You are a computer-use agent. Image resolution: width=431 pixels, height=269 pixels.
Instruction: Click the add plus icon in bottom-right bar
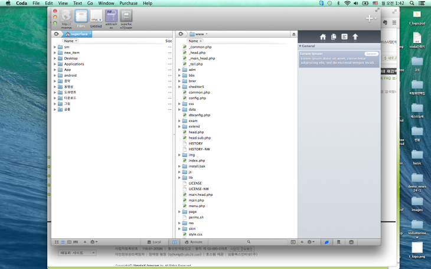pos(302,242)
